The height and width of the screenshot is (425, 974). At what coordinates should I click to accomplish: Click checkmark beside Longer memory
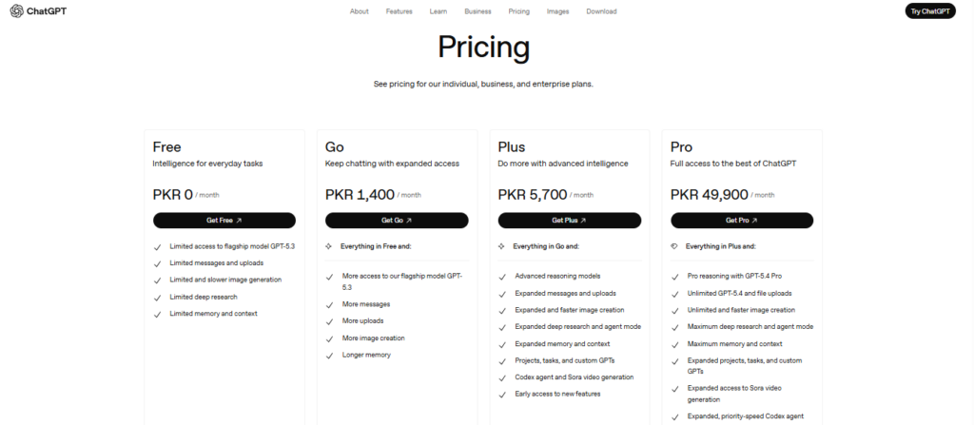[x=329, y=355]
